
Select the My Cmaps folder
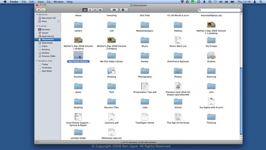click(211, 40)
